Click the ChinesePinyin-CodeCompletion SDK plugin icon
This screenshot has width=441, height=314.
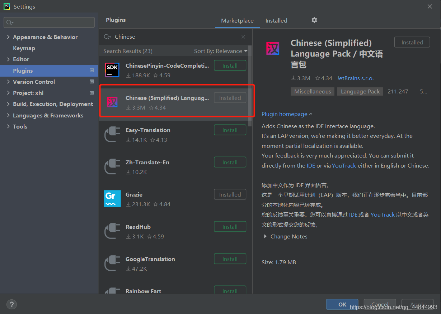pos(112,70)
